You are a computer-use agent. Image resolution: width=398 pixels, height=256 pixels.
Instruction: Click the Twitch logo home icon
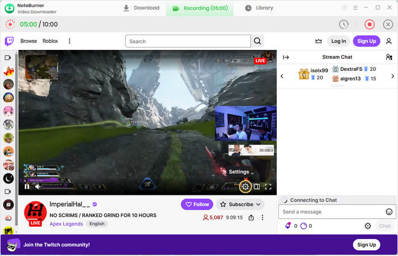coord(9,41)
